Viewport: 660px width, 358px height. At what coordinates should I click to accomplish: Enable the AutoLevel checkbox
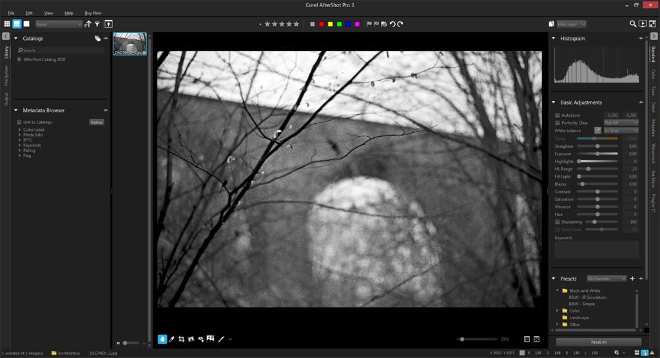[x=558, y=115]
